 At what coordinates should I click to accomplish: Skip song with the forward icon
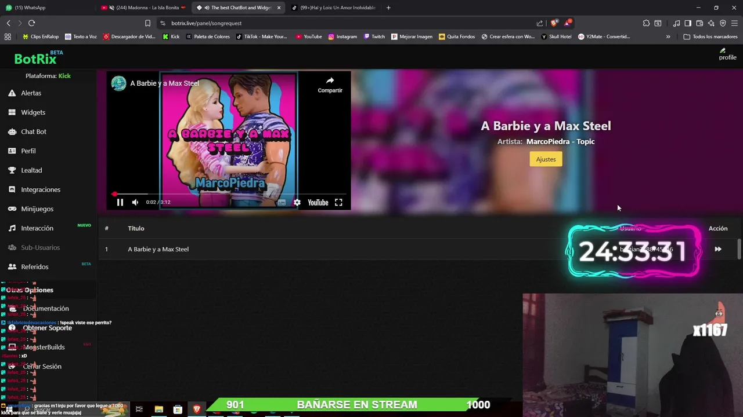pos(718,249)
